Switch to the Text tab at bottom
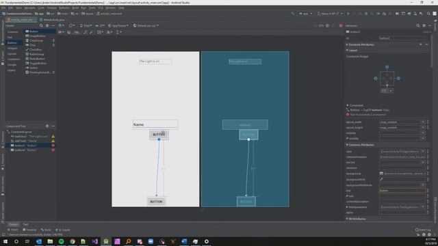438x246 pixels. tap(26, 224)
